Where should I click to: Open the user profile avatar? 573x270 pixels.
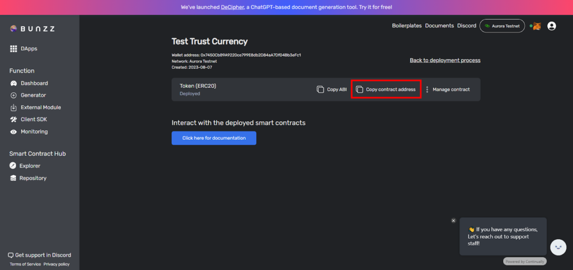point(551,26)
